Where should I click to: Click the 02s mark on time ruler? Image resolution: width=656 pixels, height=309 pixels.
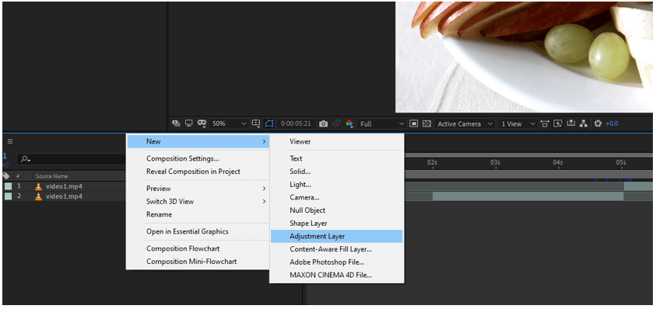click(432, 162)
